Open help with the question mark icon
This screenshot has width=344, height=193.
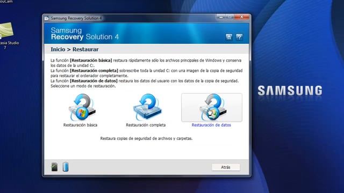coord(239,37)
